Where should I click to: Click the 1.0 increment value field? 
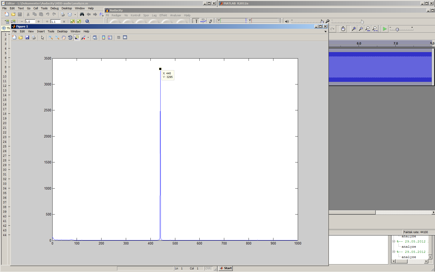(x=30, y=22)
